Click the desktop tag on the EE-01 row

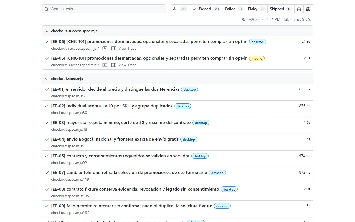coord(190,90)
